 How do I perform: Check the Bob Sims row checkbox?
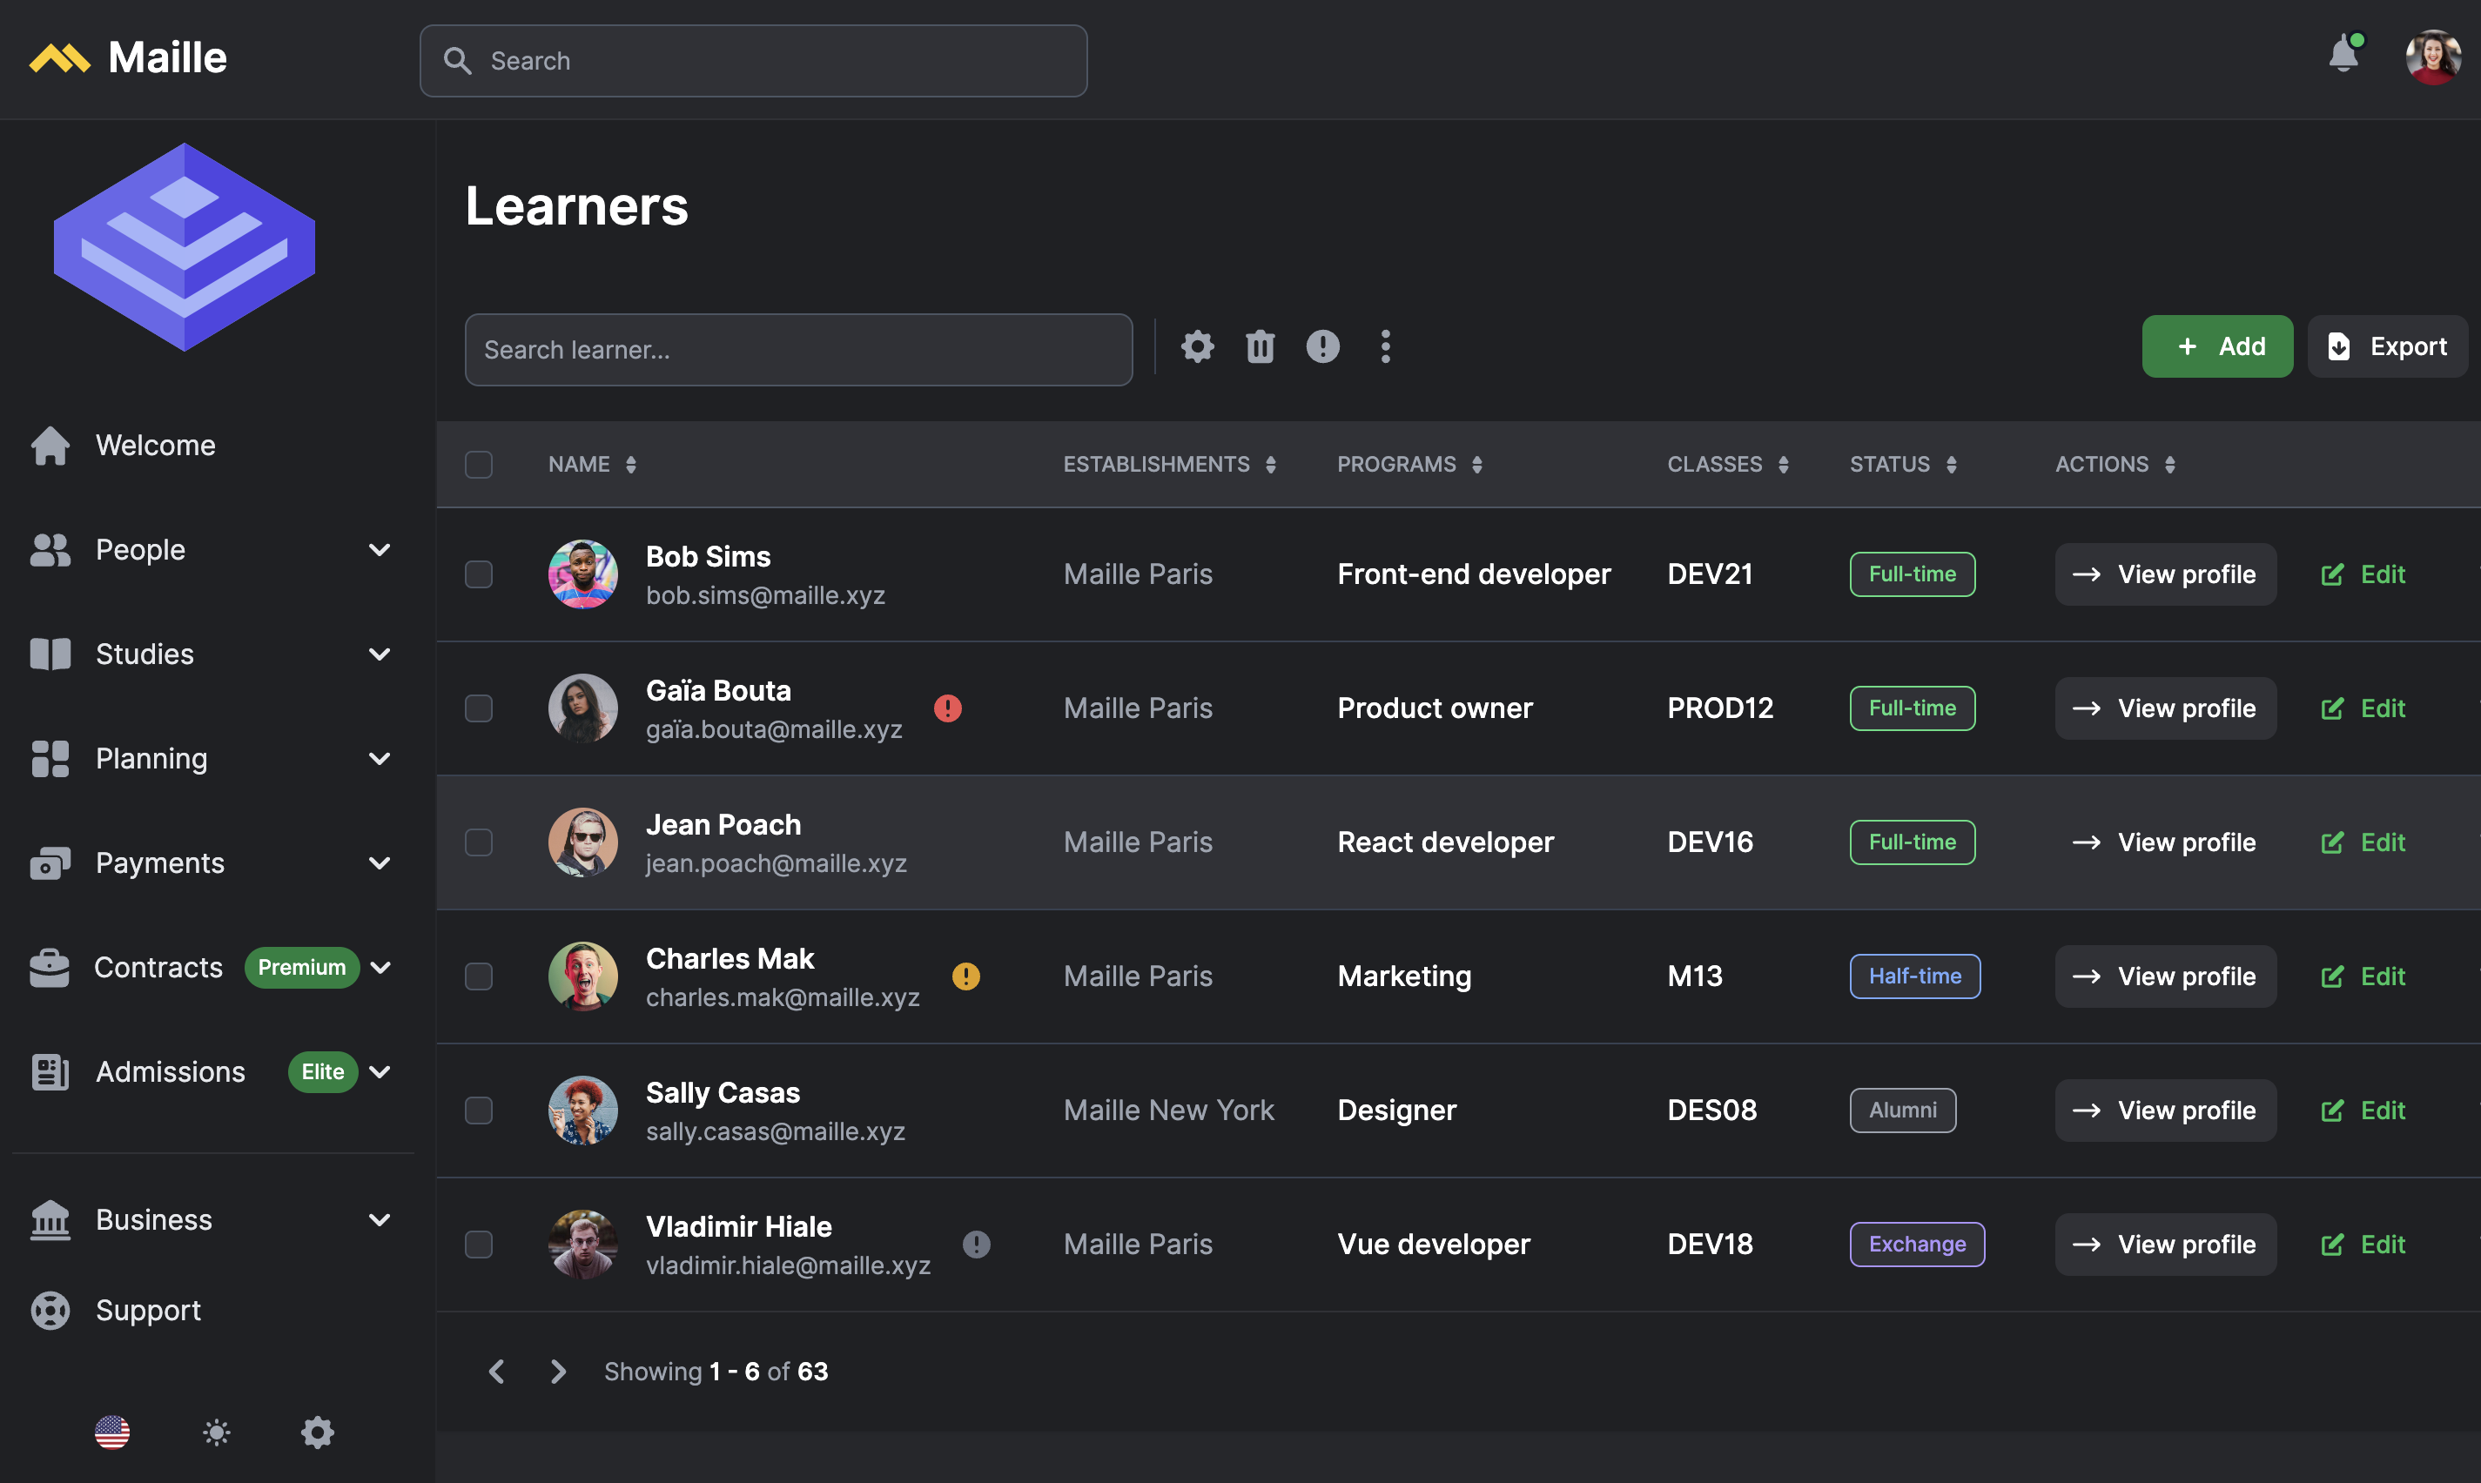click(479, 574)
